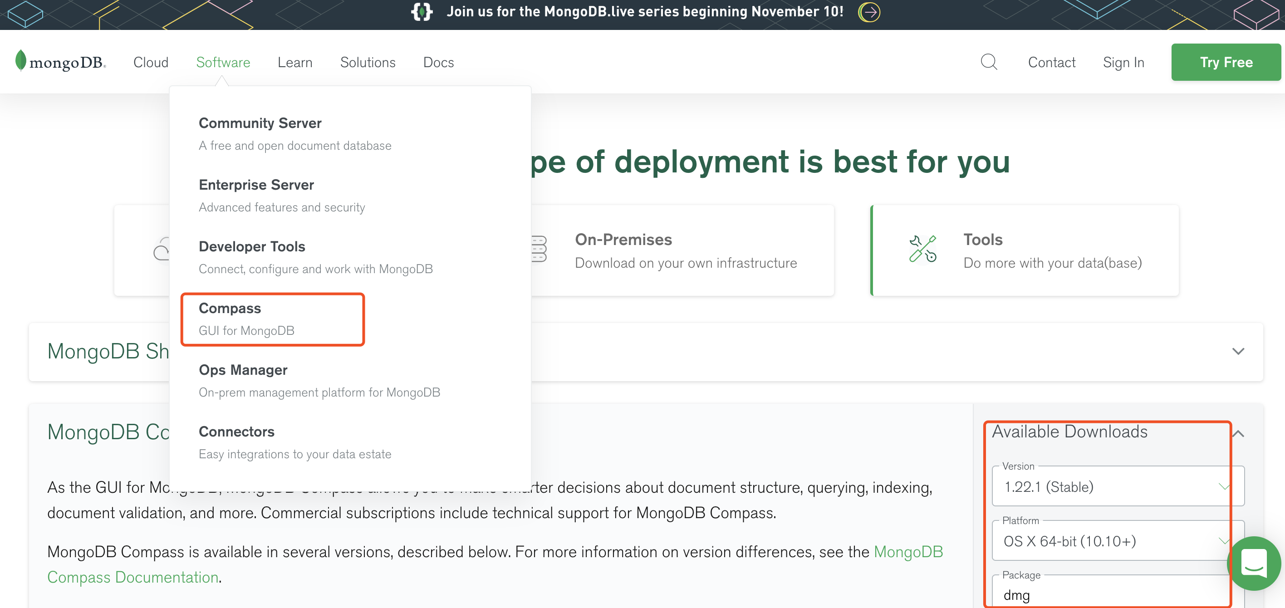
Task: Open the Solutions nav menu
Action: pyautogui.click(x=368, y=62)
